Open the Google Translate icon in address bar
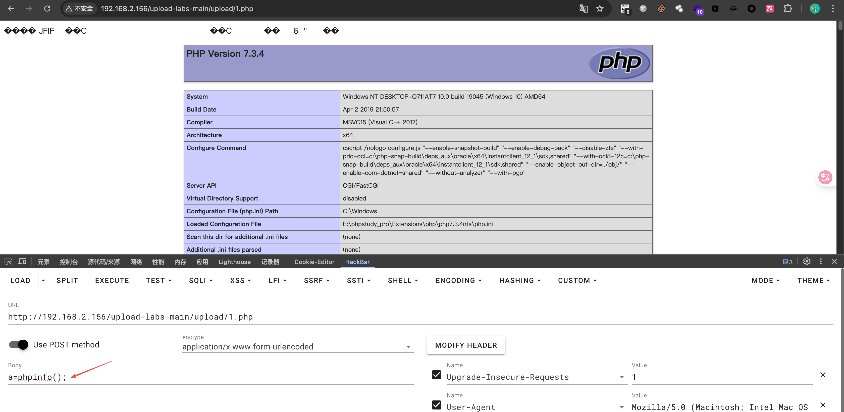The width and height of the screenshot is (844, 412). tap(584, 9)
